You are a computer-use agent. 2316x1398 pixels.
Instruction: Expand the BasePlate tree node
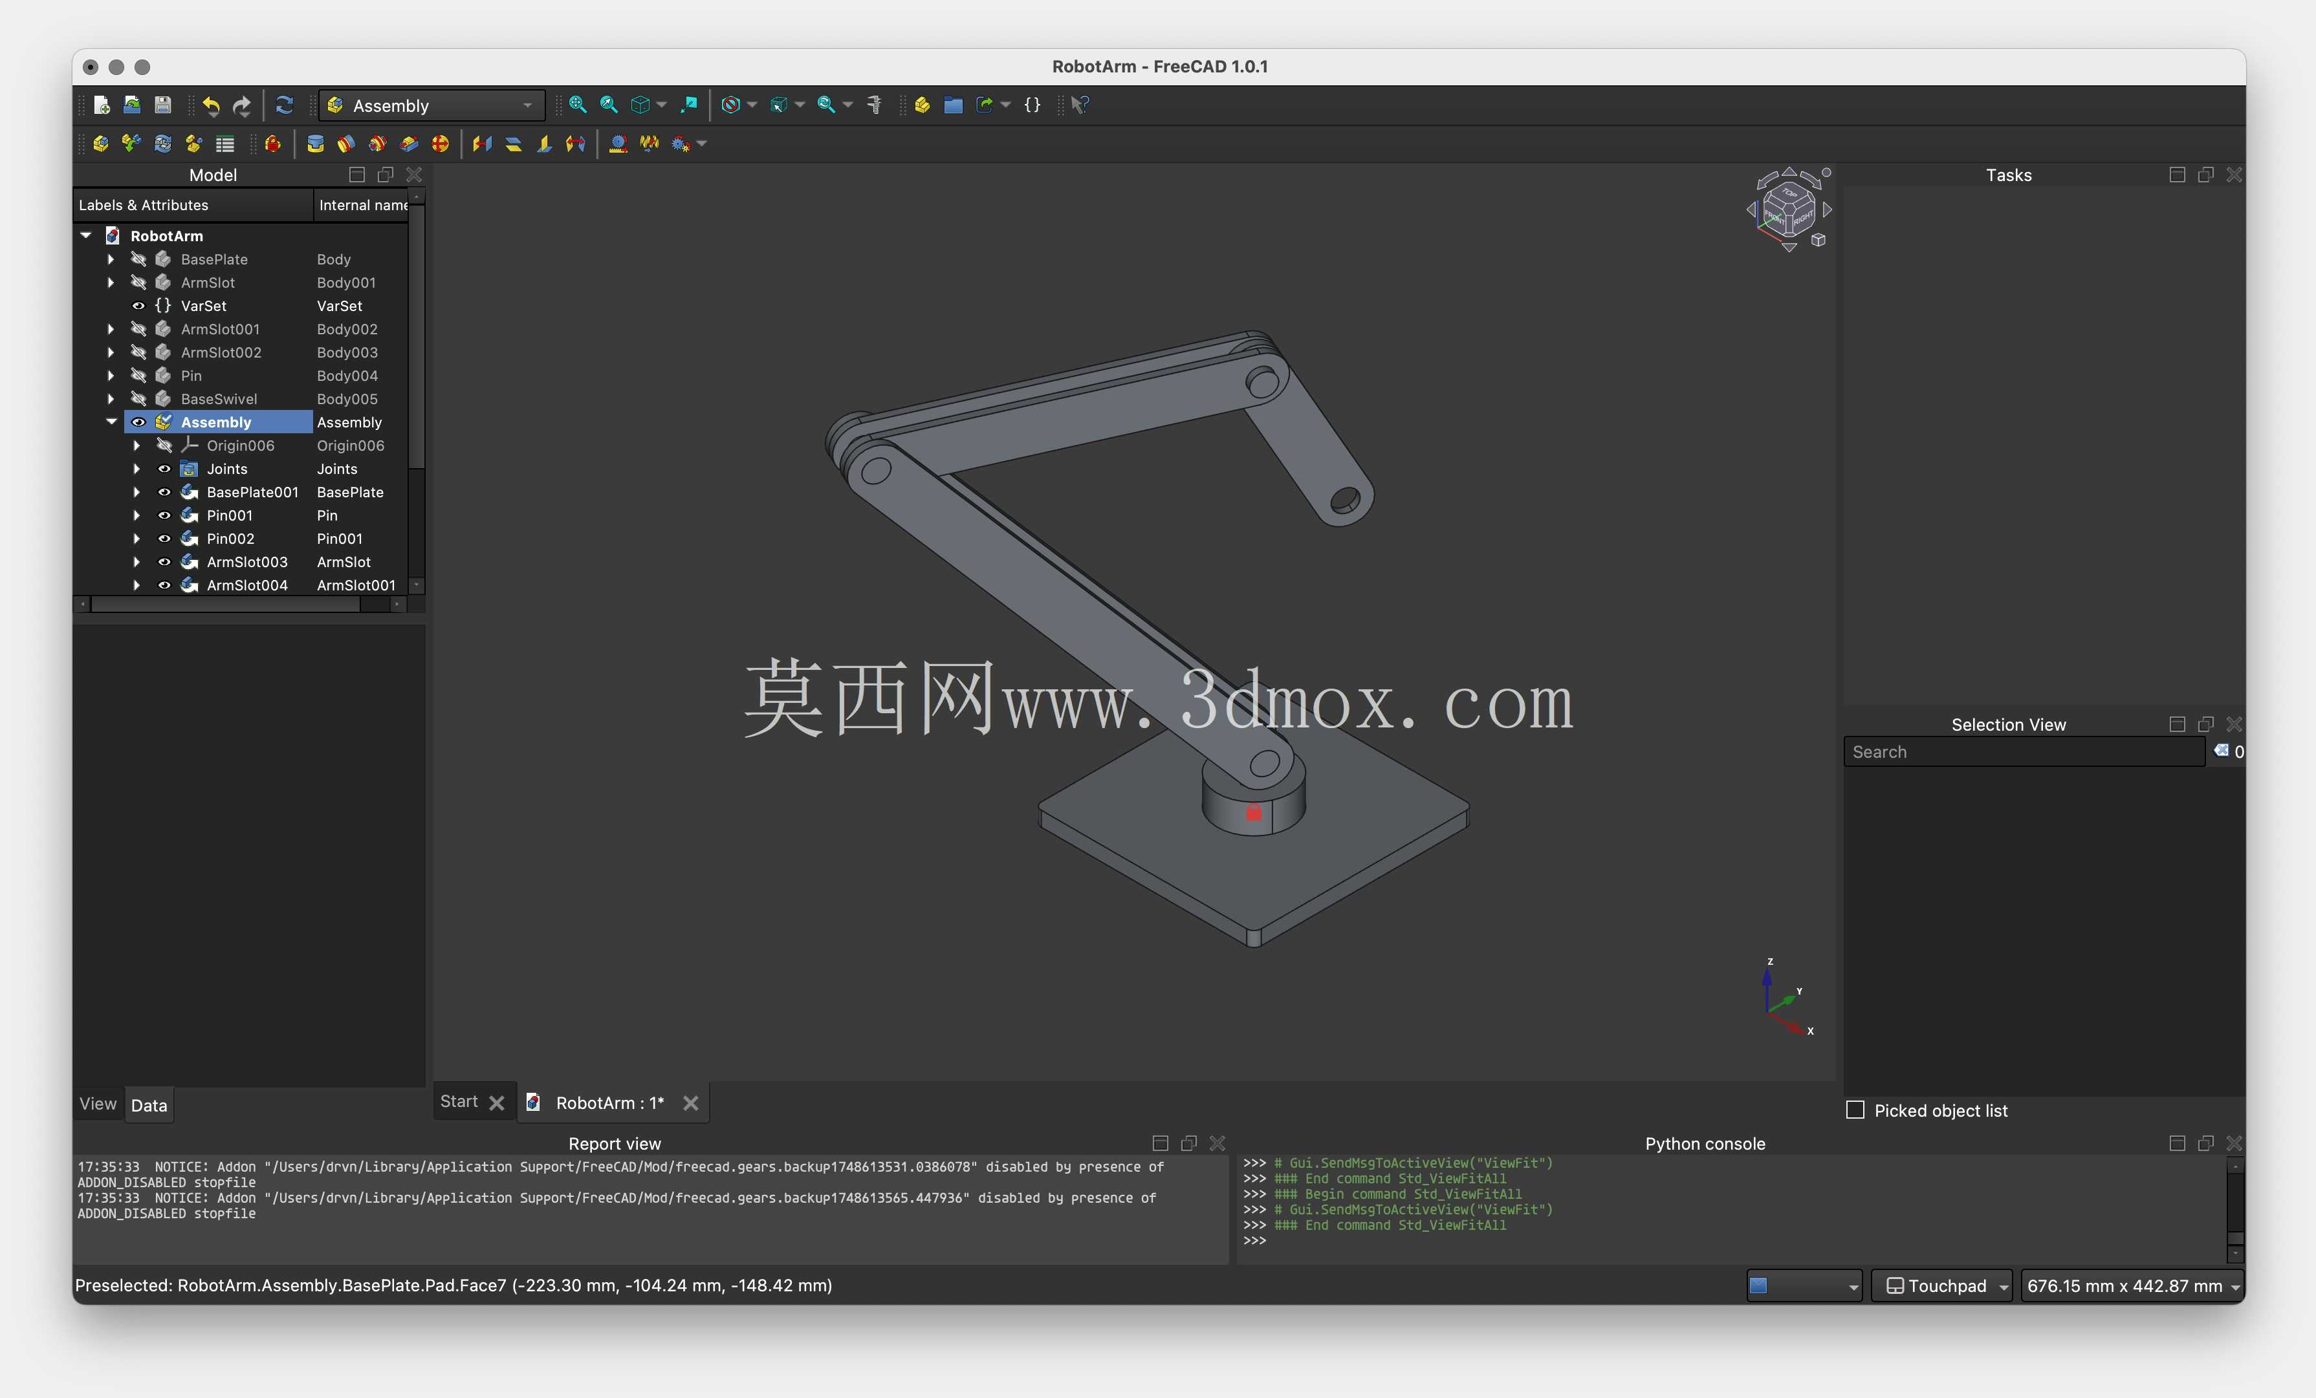(111, 259)
